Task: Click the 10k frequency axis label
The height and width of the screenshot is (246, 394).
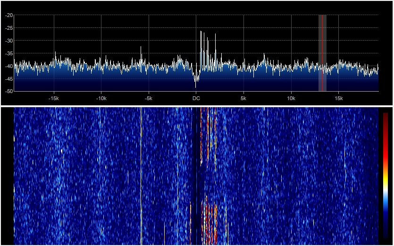Action: pyautogui.click(x=291, y=98)
